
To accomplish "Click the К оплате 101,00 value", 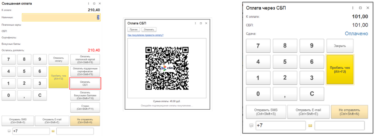I will tap(360, 16).
